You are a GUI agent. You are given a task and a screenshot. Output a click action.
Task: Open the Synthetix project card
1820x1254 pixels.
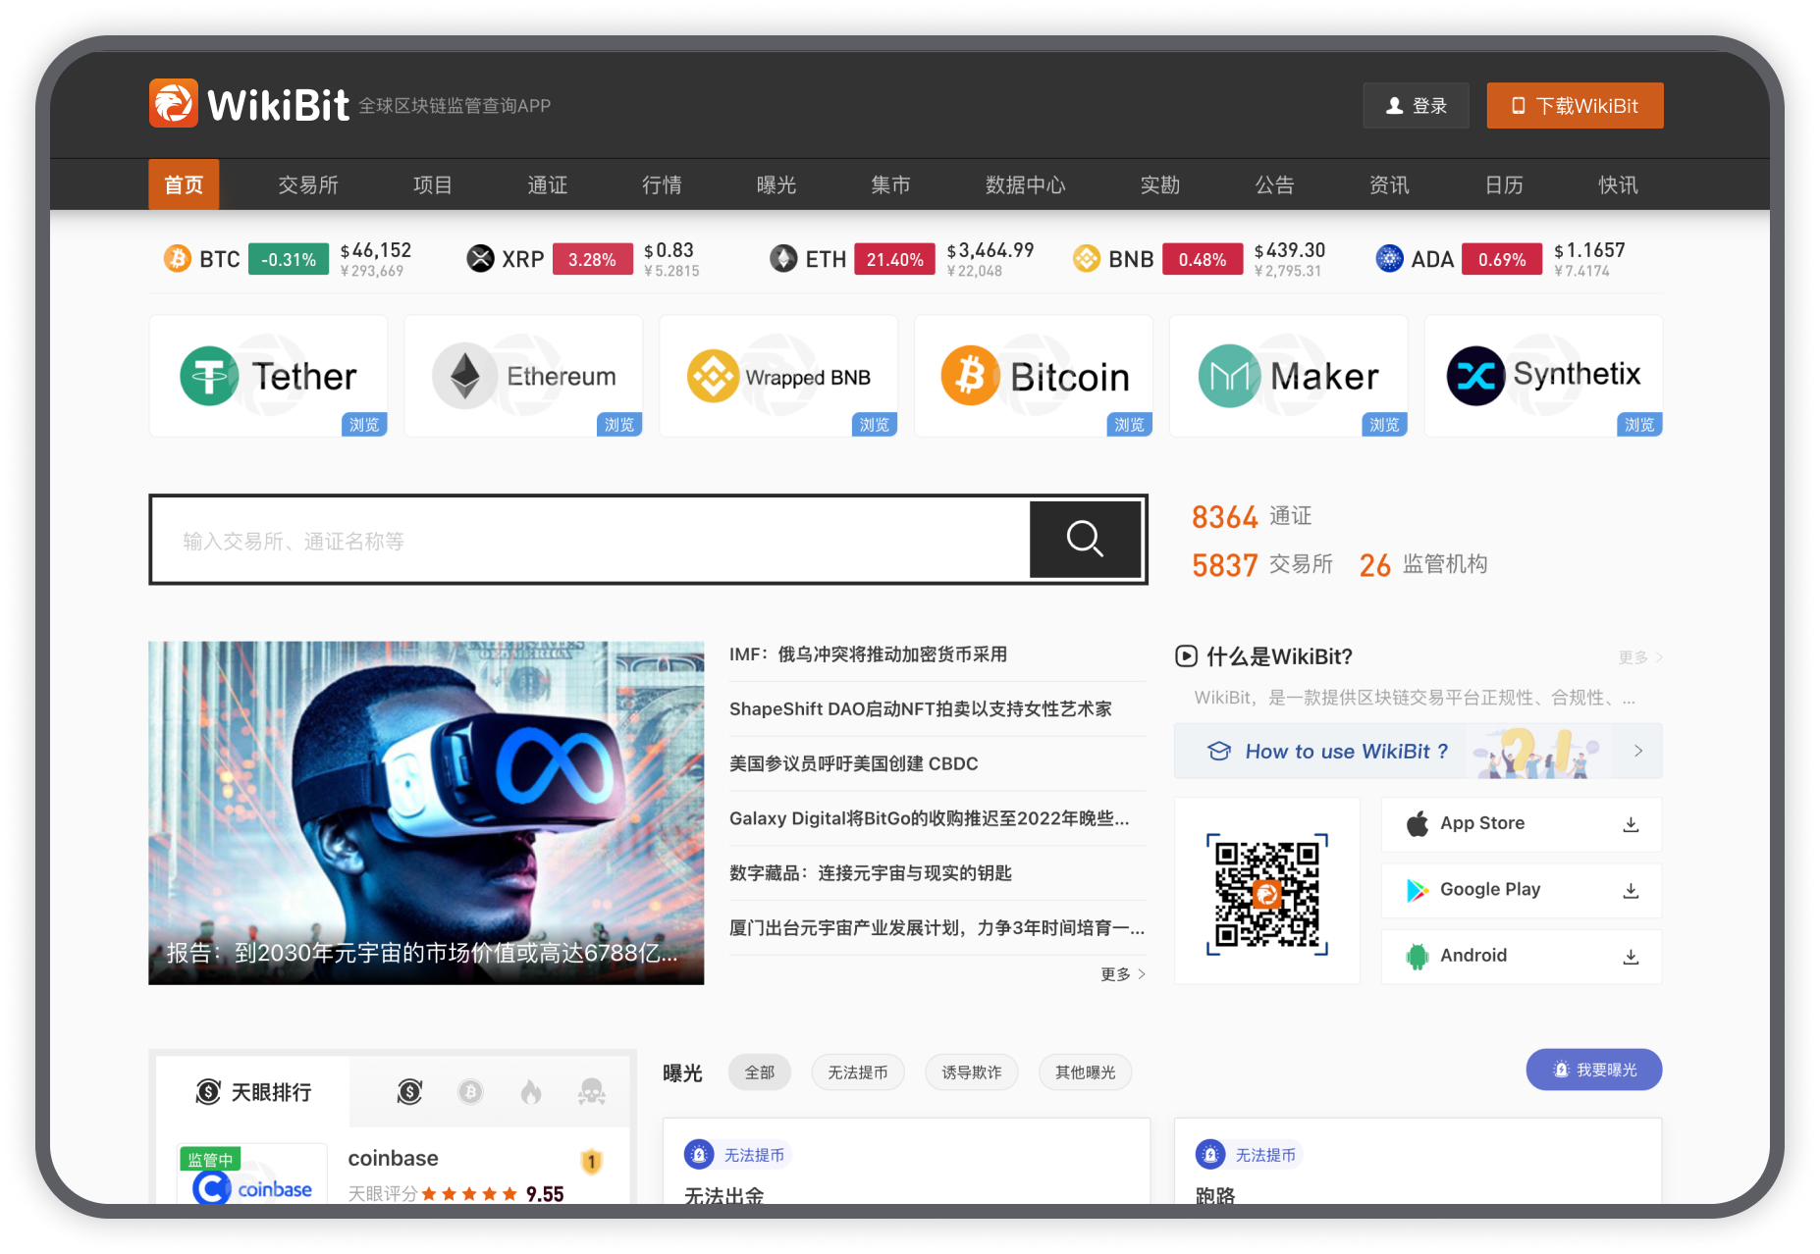(x=1544, y=376)
